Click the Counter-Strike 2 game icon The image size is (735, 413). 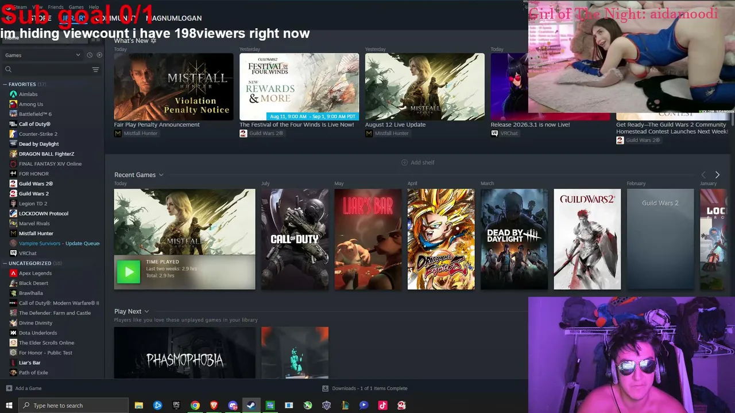point(13,134)
